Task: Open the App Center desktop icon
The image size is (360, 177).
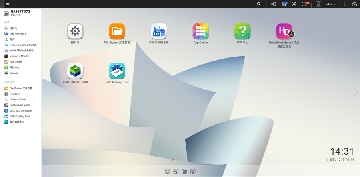Action: point(200,31)
